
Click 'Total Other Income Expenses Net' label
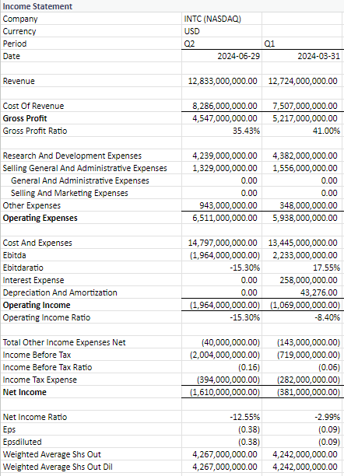click(x=64, y=342)
